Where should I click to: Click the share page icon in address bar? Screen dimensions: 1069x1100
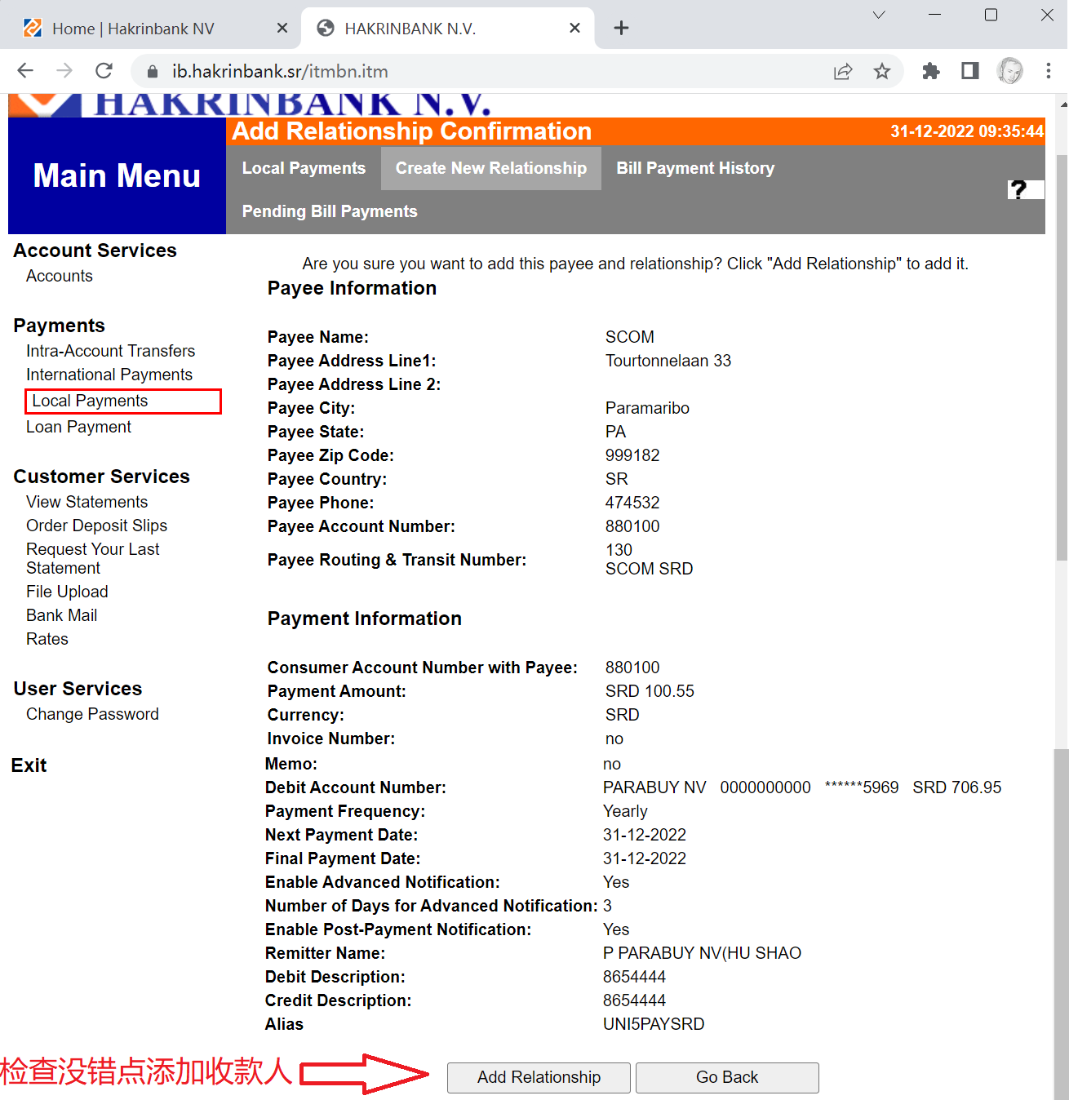[x=842, y=71]
